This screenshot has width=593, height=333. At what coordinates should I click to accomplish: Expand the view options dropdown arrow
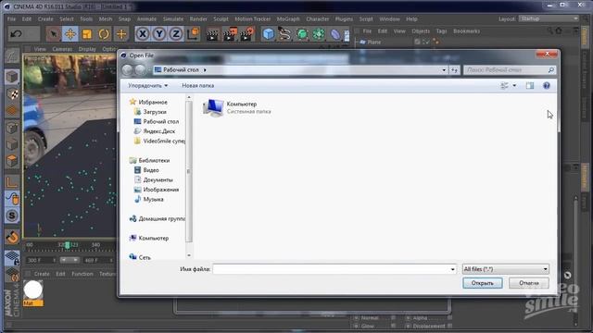[514, 86]
